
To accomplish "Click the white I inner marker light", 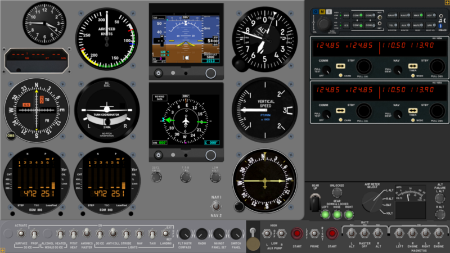I will (x=329, y=12).
